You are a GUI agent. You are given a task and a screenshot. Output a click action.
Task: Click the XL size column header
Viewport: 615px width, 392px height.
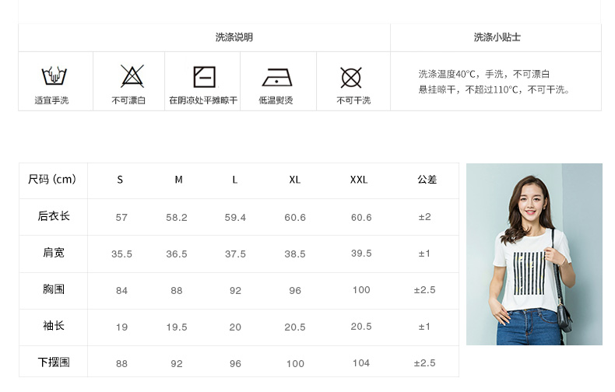(295, 180)
